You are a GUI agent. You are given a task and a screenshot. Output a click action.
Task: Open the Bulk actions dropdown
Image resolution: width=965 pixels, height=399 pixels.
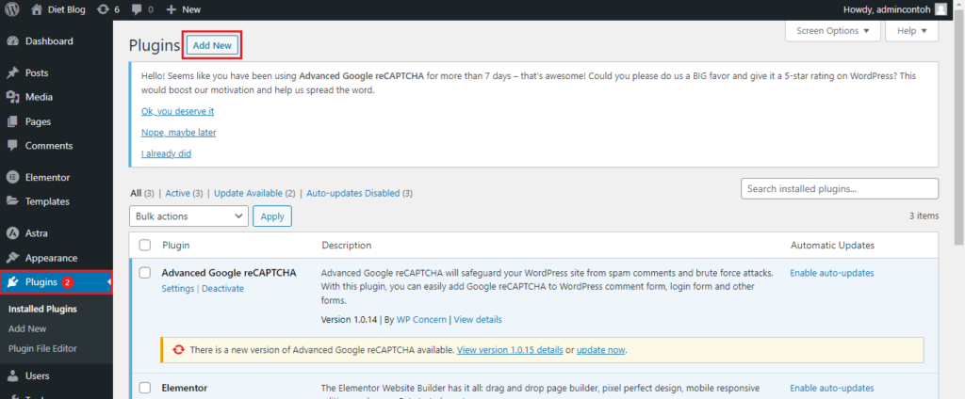coord(188,216)
